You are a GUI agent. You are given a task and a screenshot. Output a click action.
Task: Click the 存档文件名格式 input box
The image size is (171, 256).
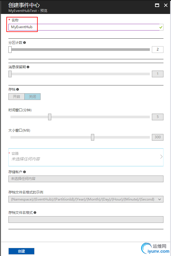[x=86, y=220]
